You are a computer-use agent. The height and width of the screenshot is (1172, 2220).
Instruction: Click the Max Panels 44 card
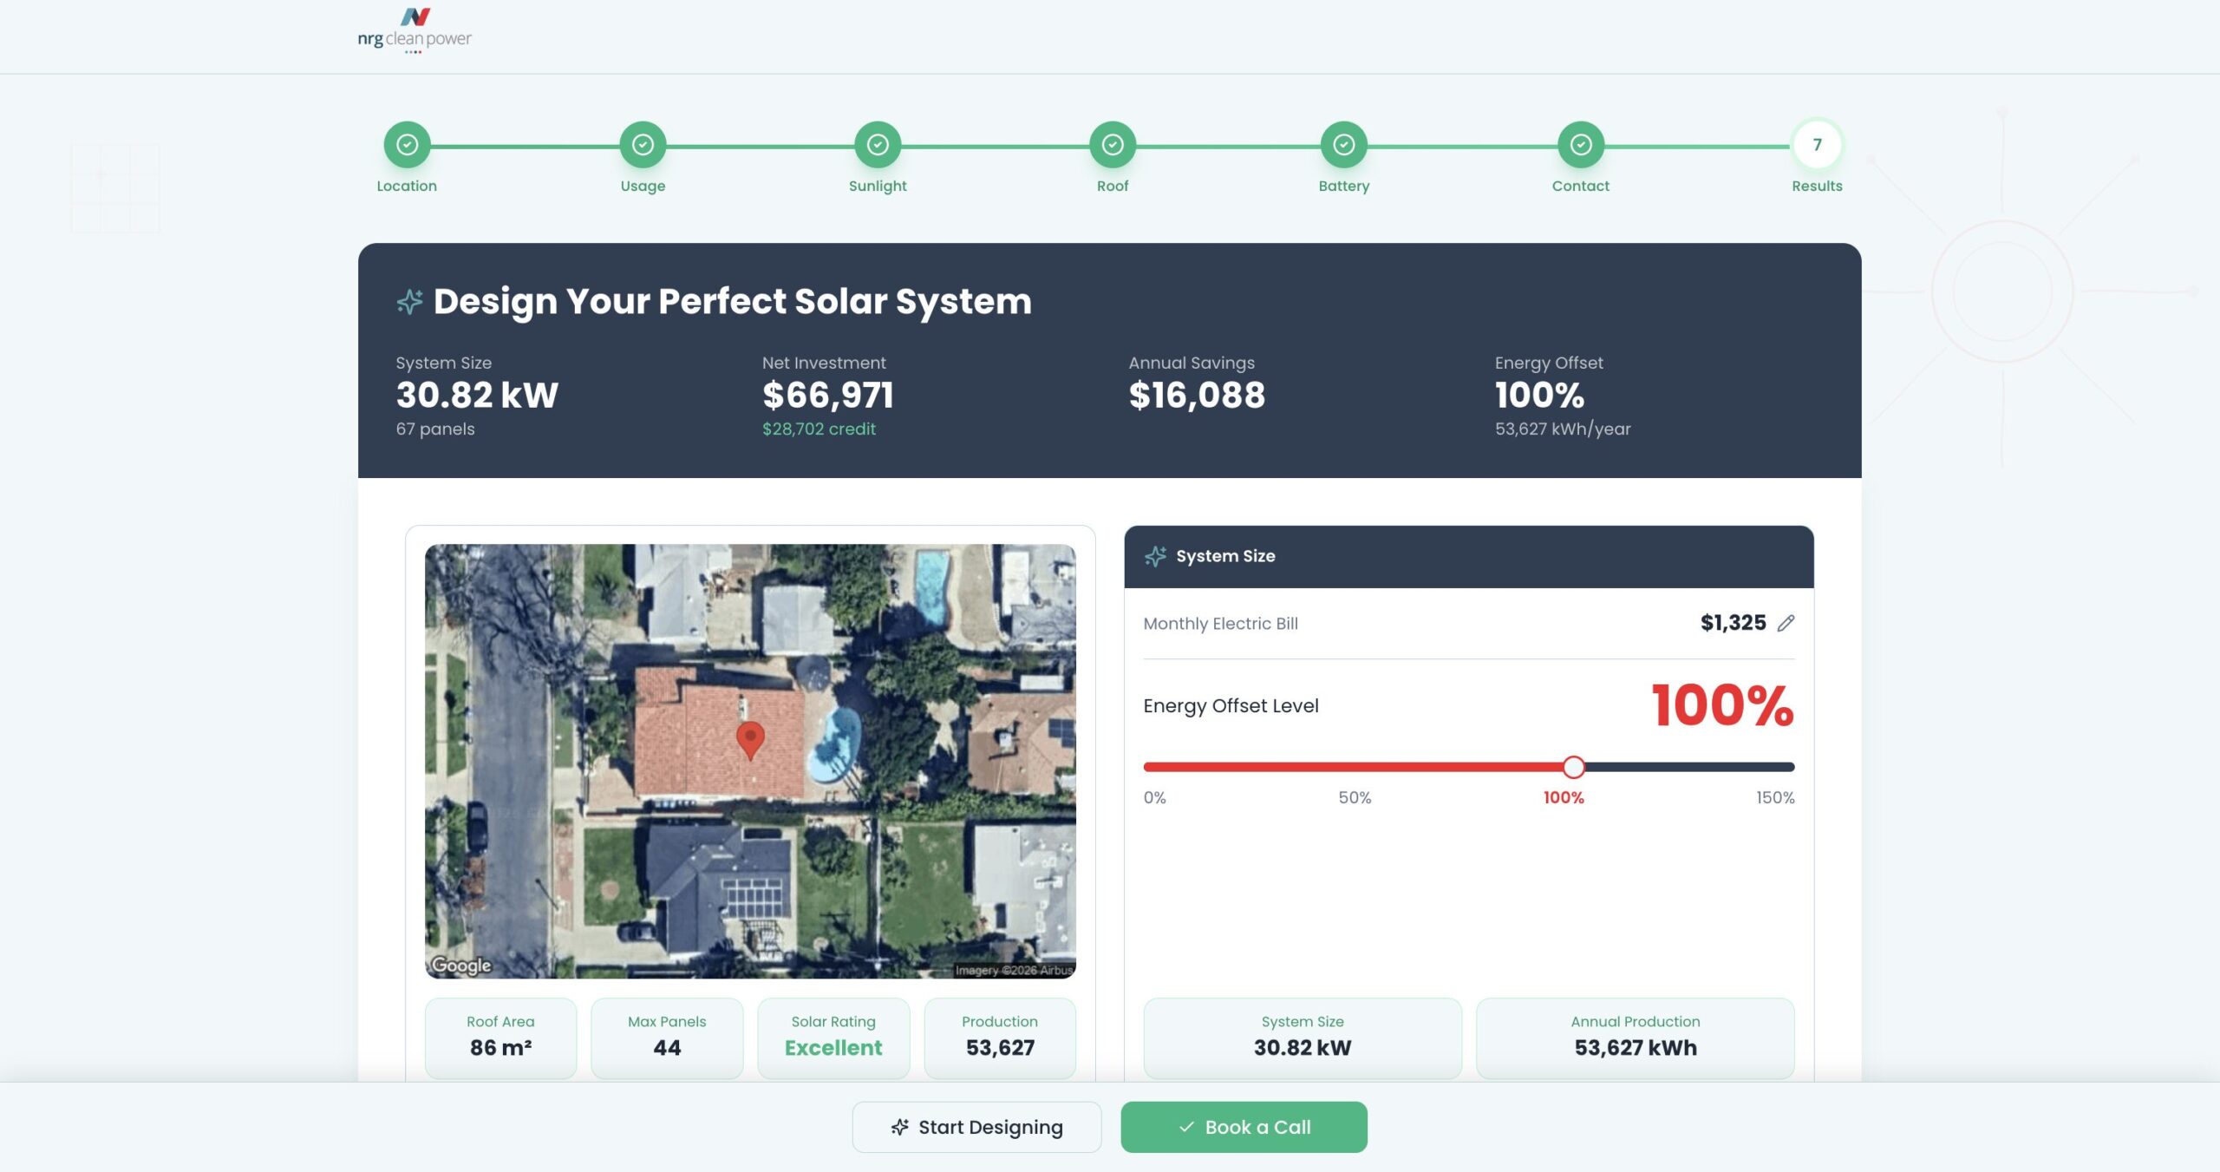(667, 1038)
